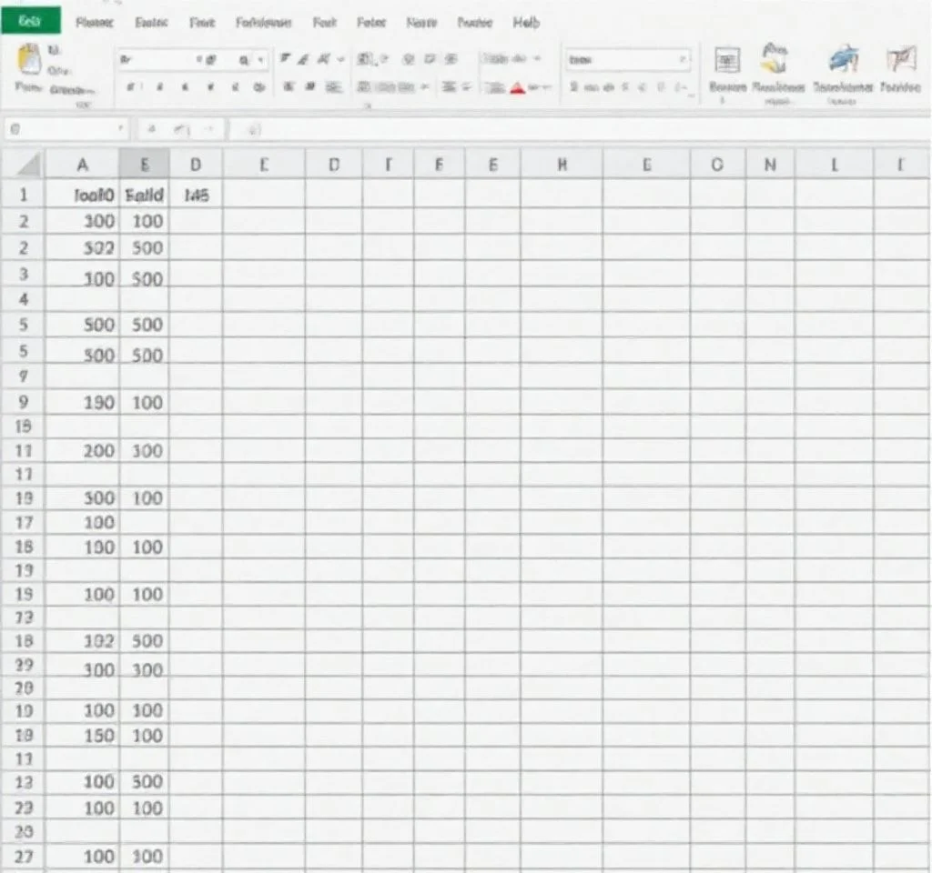The image size is (932, 873).
Task: Click the large blue ribbon icon
Action: (x=842, y=61)
